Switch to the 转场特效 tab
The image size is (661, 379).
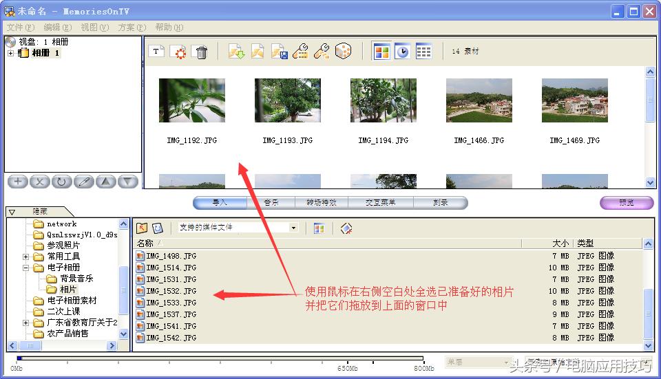pos(322,202)
